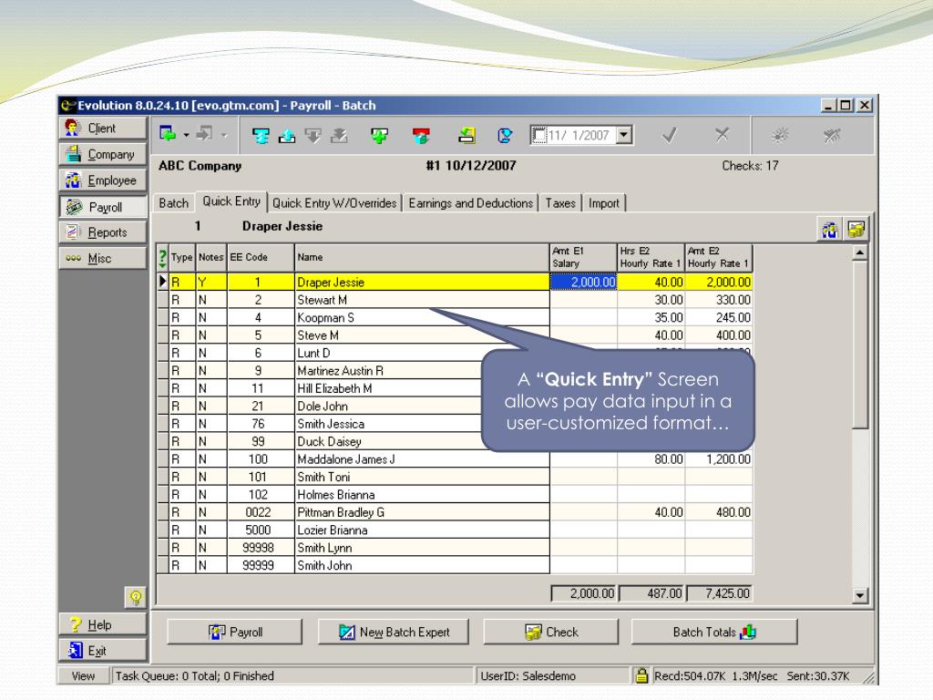Click the green arrow window navigation icon
Screen dimensions: 933x700
pyautogui.click(x=169, y=134)
